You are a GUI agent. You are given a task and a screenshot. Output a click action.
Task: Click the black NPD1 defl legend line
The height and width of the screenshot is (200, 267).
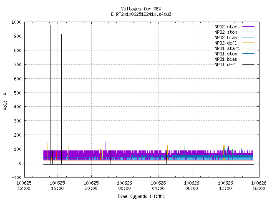(248, 65)
